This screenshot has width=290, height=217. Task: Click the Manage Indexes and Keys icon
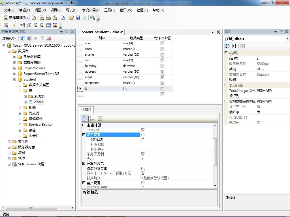tap(29, 25)
